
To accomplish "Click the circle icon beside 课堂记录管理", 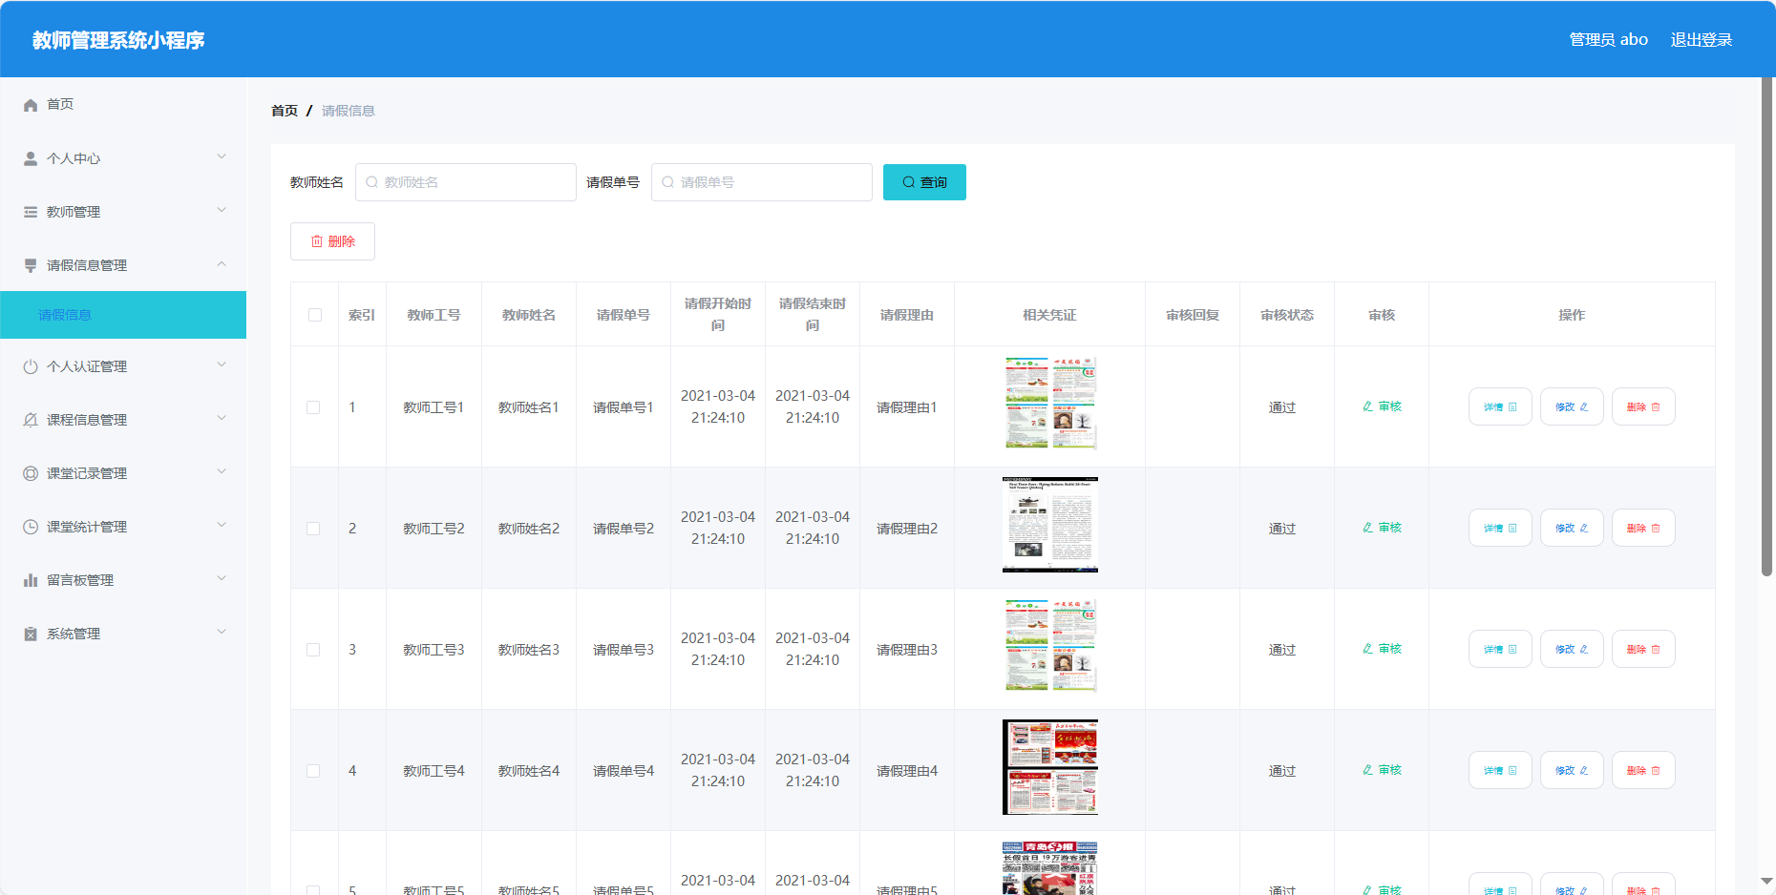I will click(x=31, y=473).
